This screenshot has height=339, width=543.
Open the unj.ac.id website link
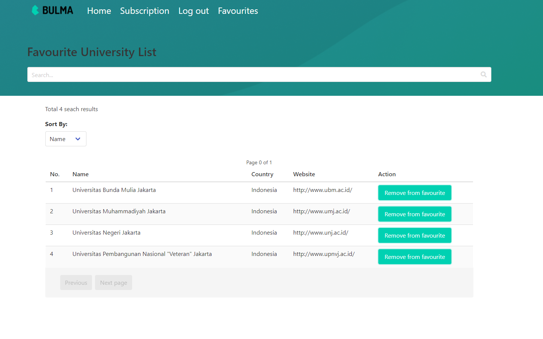click(321, 233)
